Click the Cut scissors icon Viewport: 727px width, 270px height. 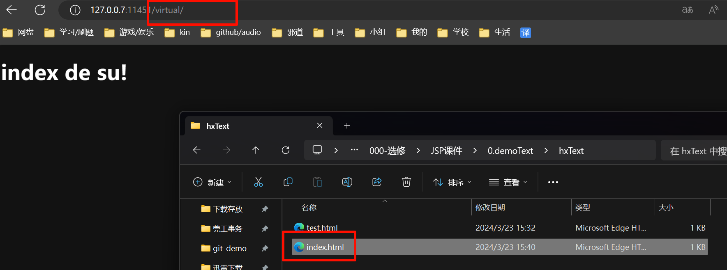pos(258,182)
